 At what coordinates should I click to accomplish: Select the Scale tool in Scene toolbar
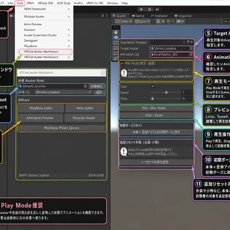[116, 48]
